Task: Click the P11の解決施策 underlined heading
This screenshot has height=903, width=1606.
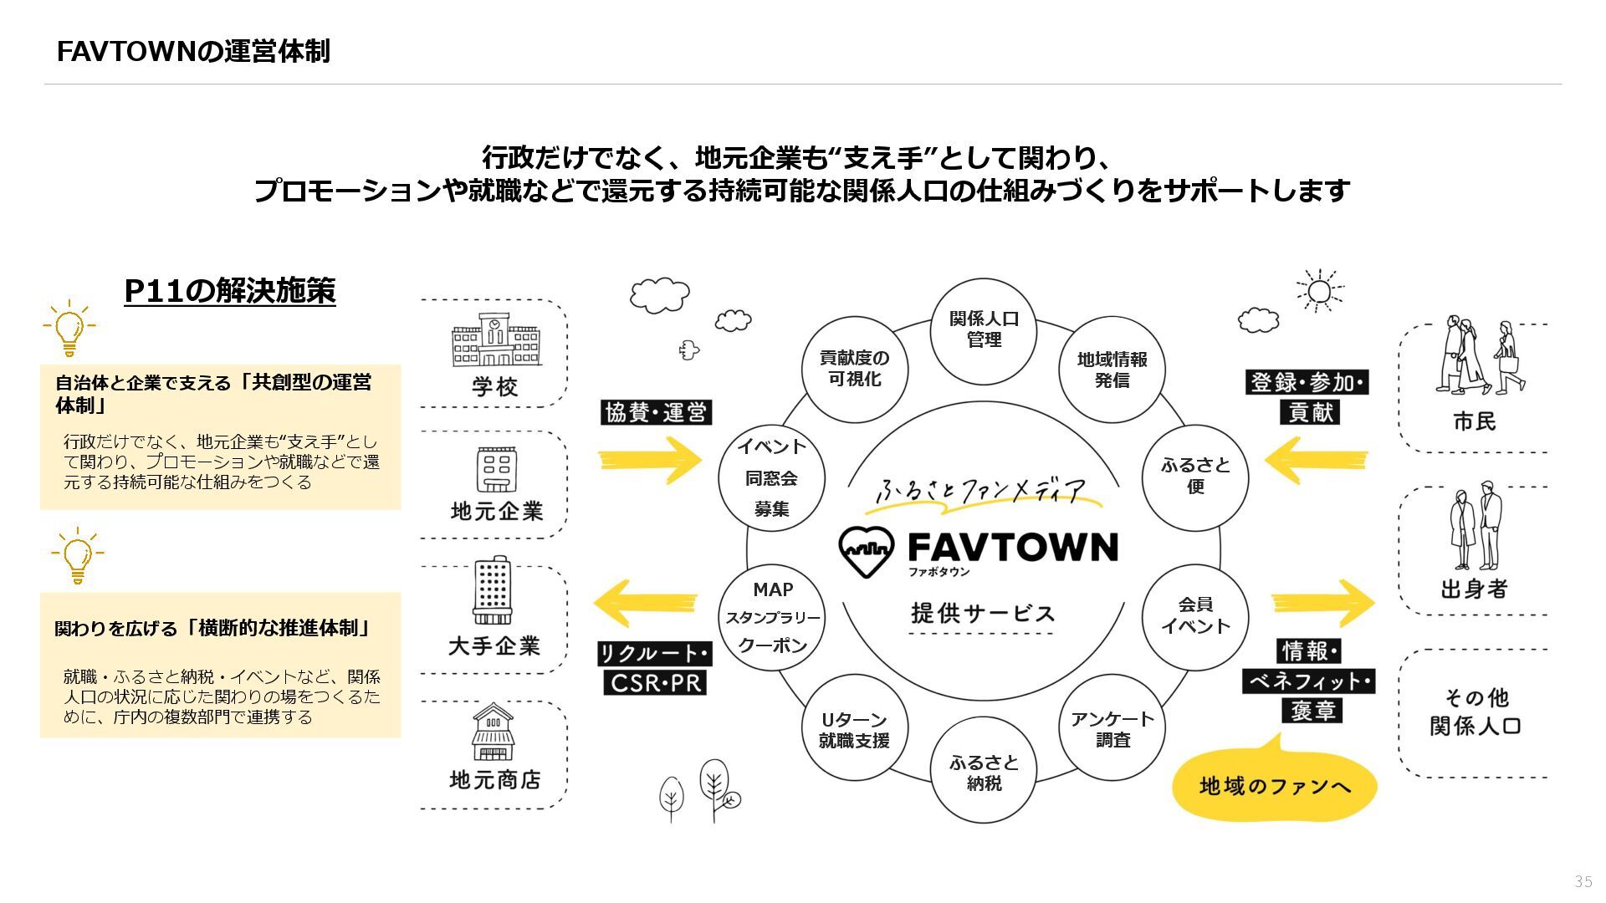Action: pos(230,291)
